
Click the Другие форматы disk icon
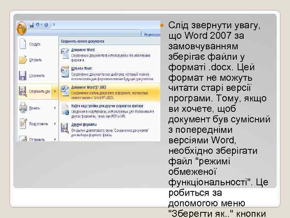pyautogui.click(x=65, y=128)
